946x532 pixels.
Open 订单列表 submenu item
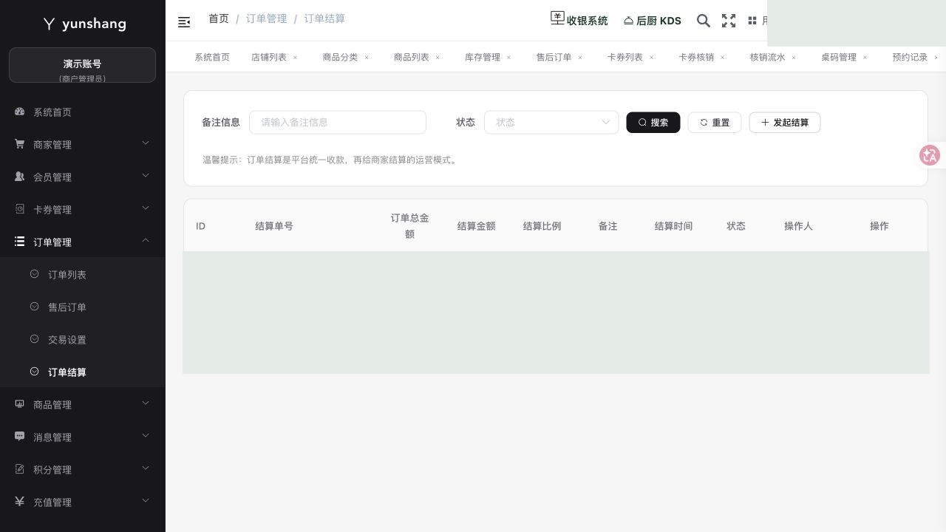(x=83, y=275)
